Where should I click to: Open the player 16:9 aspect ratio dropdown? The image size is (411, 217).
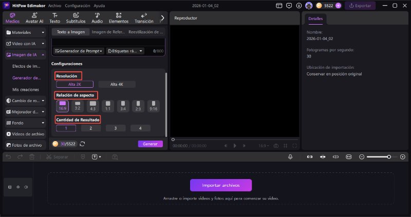click(263, 146)
